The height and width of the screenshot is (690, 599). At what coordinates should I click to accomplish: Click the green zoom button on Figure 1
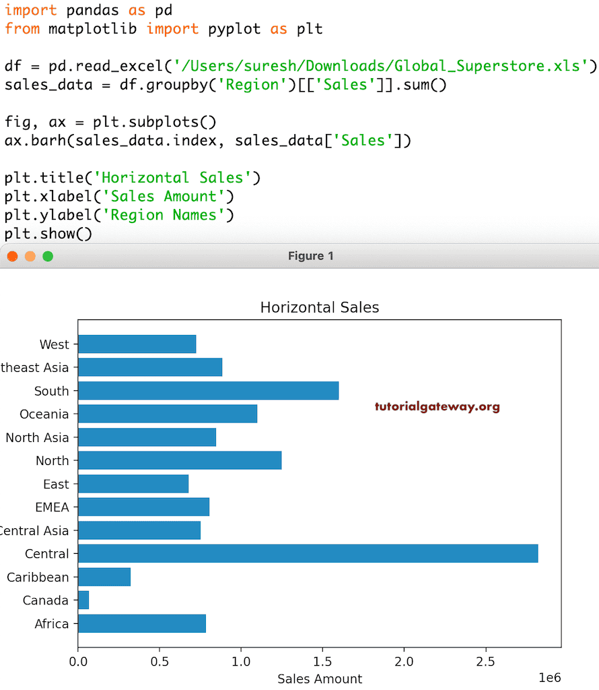(47, 256)
